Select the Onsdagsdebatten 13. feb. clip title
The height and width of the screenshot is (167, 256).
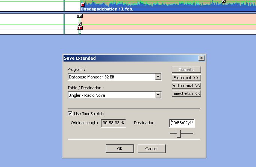click(107, 9)
